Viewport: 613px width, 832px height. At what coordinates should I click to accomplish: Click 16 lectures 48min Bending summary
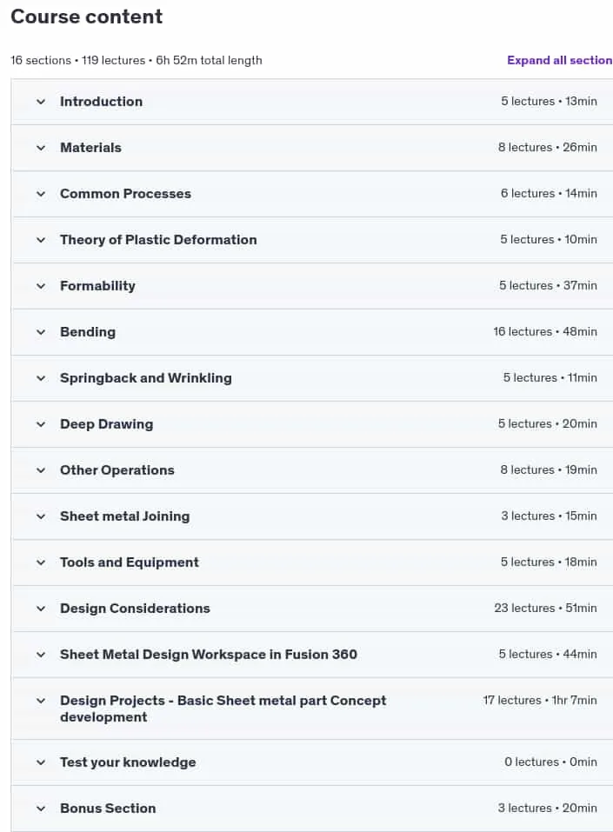click(x=545, y=331)
